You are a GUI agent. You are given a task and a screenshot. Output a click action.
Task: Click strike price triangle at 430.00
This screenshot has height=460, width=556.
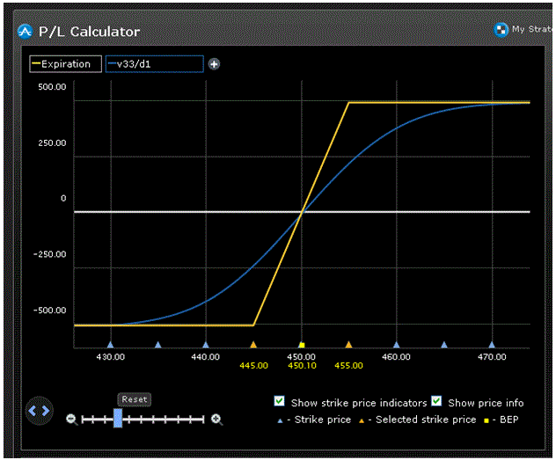(x=110, y=346)
